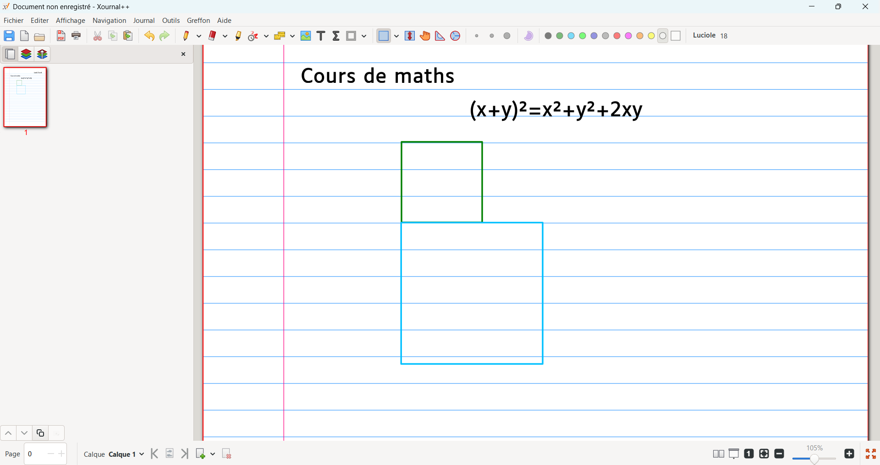Click the Insert image icon

tap(306, 36)
